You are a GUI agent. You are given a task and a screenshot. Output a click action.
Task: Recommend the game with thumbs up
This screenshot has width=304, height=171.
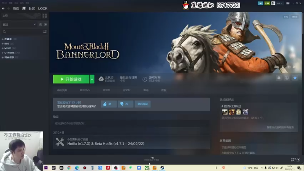click(x=109, y=104)
